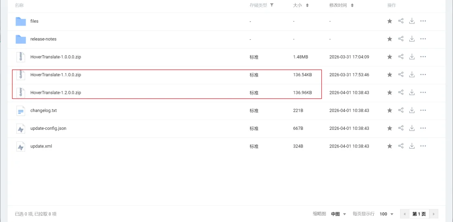Open more options for HoverTranslate-1.1.0.0.zip
453x222 pixels.
(x=423, y=75)
